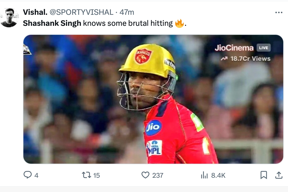
Task: Click the LIVE badge on the image
Action: coord(263,48)
